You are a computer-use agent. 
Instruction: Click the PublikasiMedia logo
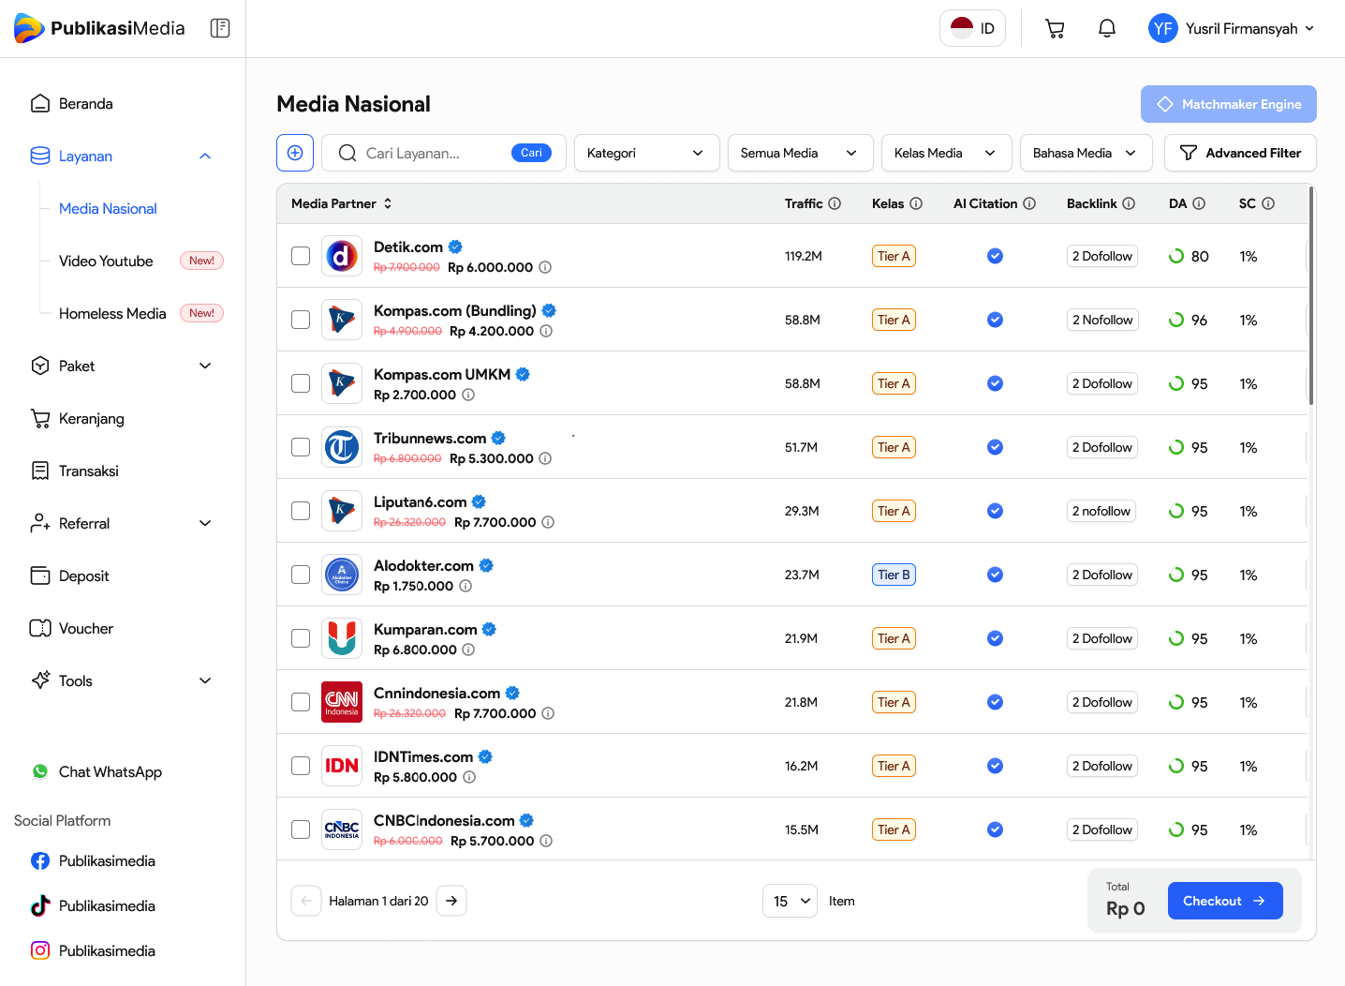coord(99,28)
